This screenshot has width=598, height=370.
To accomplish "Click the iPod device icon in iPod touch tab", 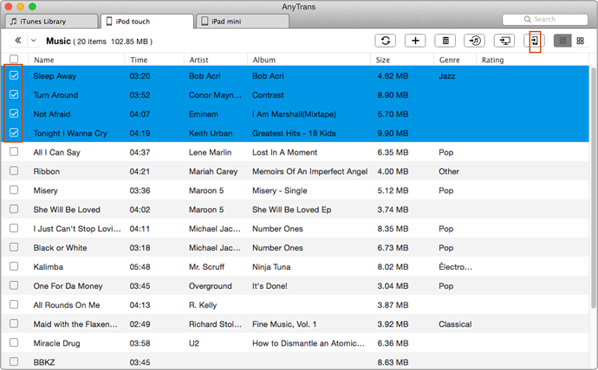I will (109, 21).
